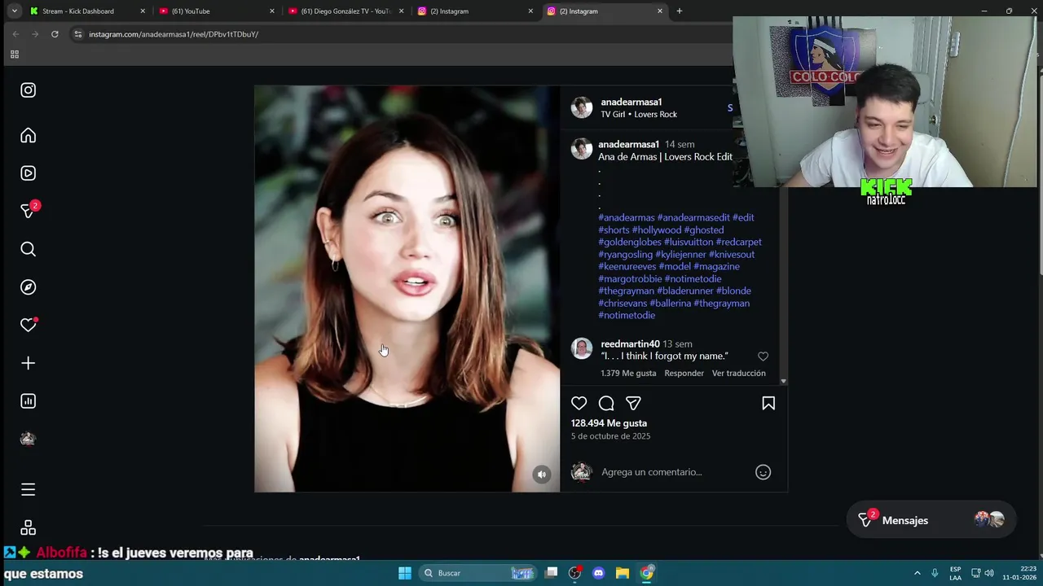Click Ver traducción on the comment
The width and height of the screenshot is (1043, 586).
pyautogui.click(x=739, y=373)
